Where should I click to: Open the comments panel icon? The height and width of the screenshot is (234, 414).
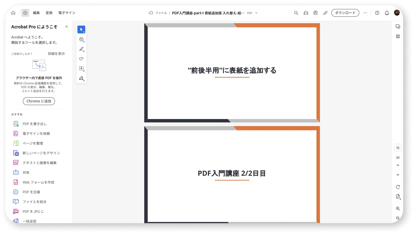coord(398,27)
